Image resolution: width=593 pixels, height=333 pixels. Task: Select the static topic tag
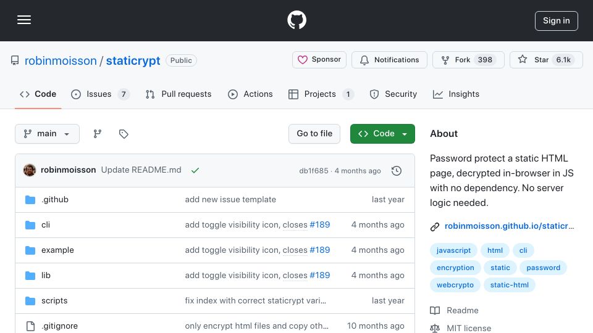tap(500, 268)
